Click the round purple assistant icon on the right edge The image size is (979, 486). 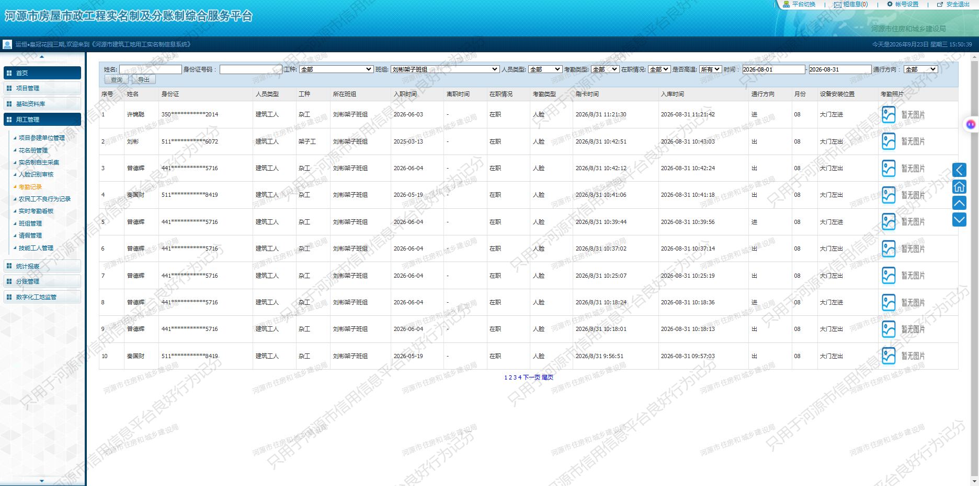pyautogui.click(x=971, y=124)
